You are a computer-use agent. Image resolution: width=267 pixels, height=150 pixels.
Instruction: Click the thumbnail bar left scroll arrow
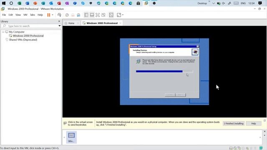pyautogui.click(x=64, y=137)
